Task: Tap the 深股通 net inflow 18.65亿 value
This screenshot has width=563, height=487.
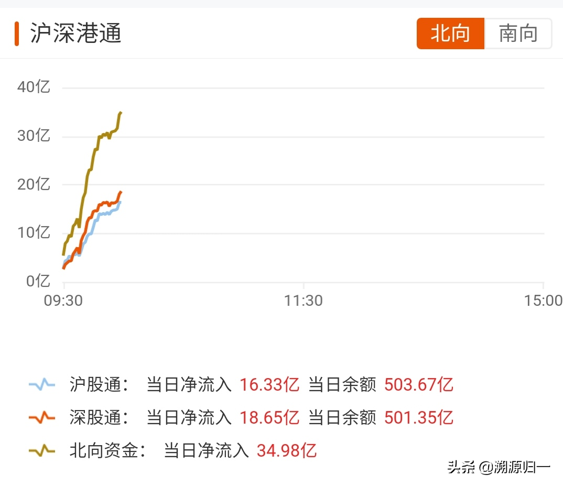Action: point(269,417)
